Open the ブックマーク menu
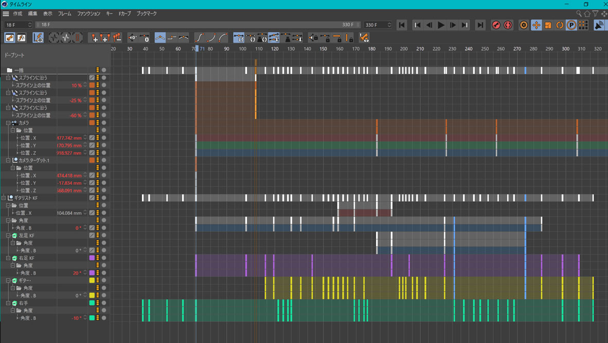Image resolution: width=608 pixels, height=343 pixels. pyautogui.click(x=147, y=14)
